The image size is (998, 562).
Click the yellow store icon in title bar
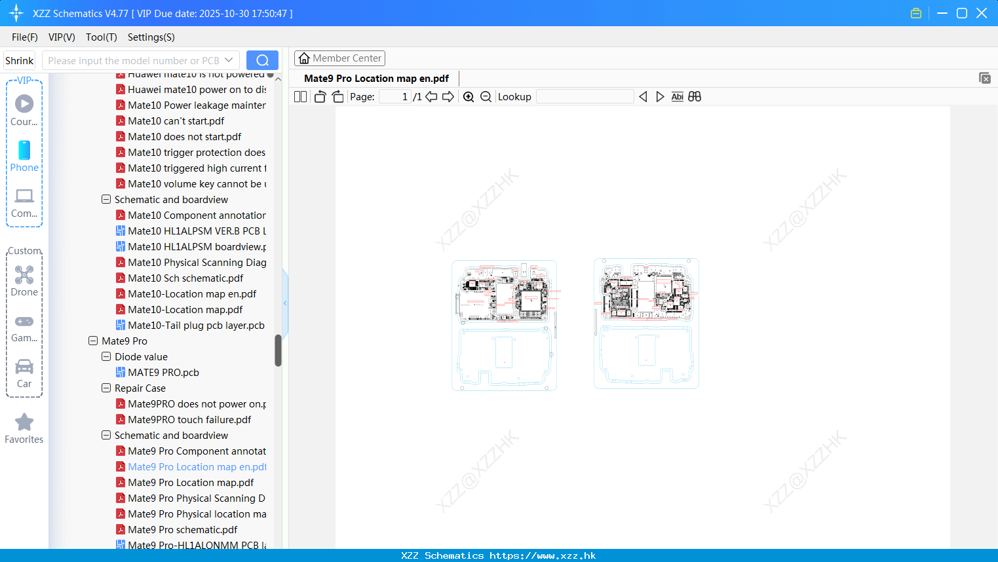pyautogui.click(x=916, y=13)
